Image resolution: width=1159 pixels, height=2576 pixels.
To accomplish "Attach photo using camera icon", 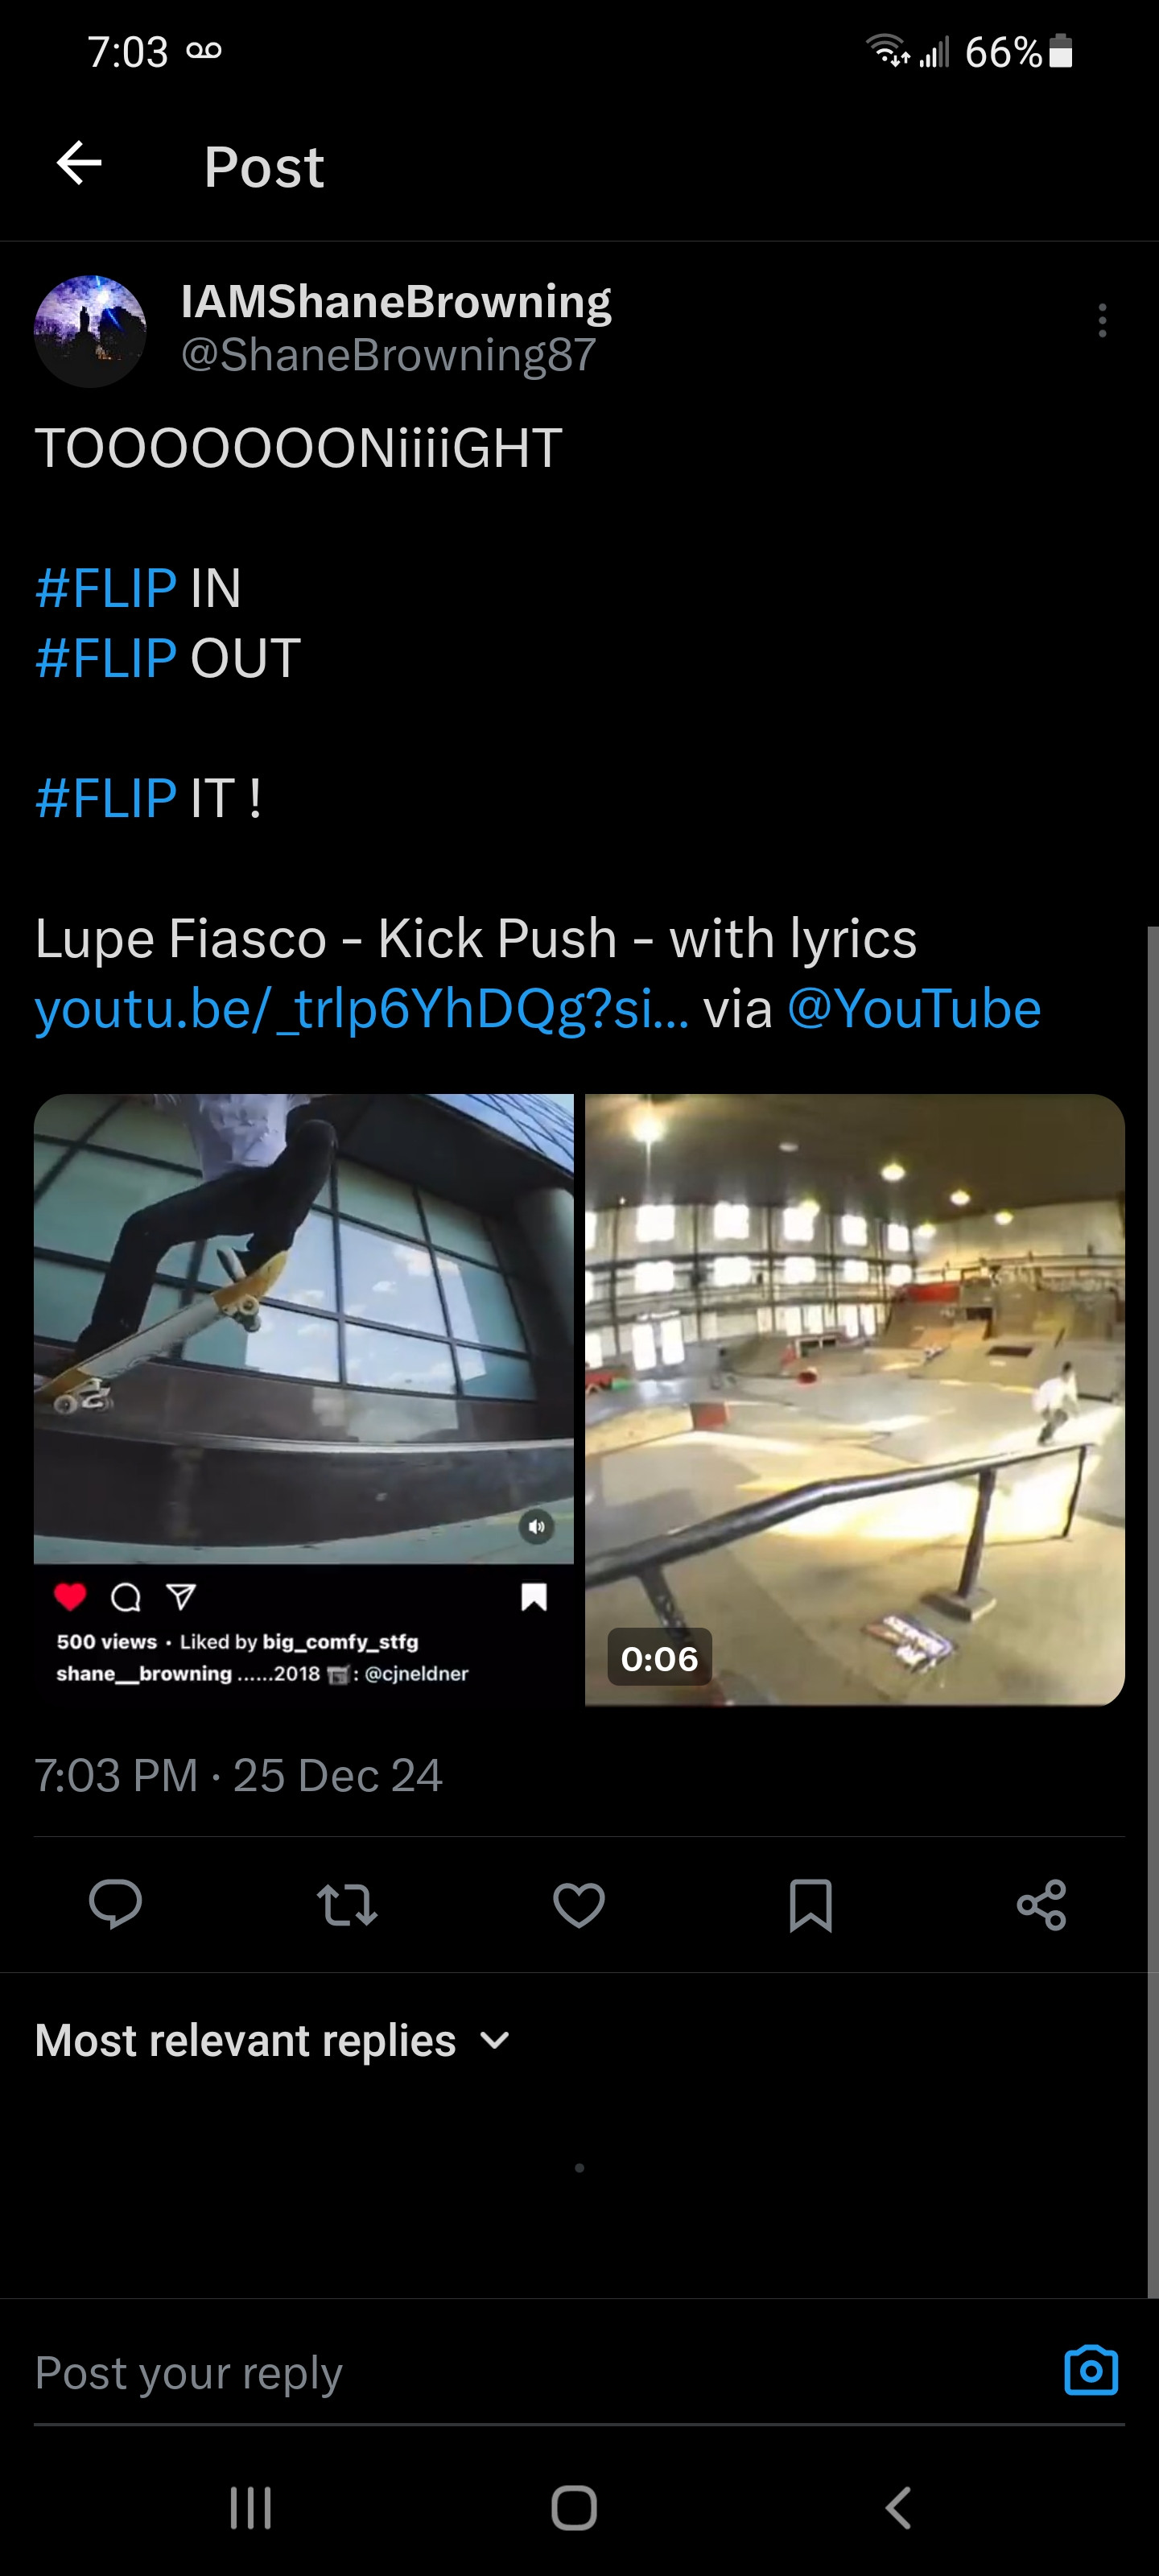I will click(x=1090, y=2371).
